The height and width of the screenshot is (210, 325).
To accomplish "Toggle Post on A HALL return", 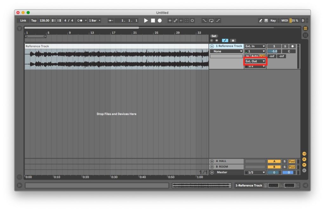I will coord(292,161).
